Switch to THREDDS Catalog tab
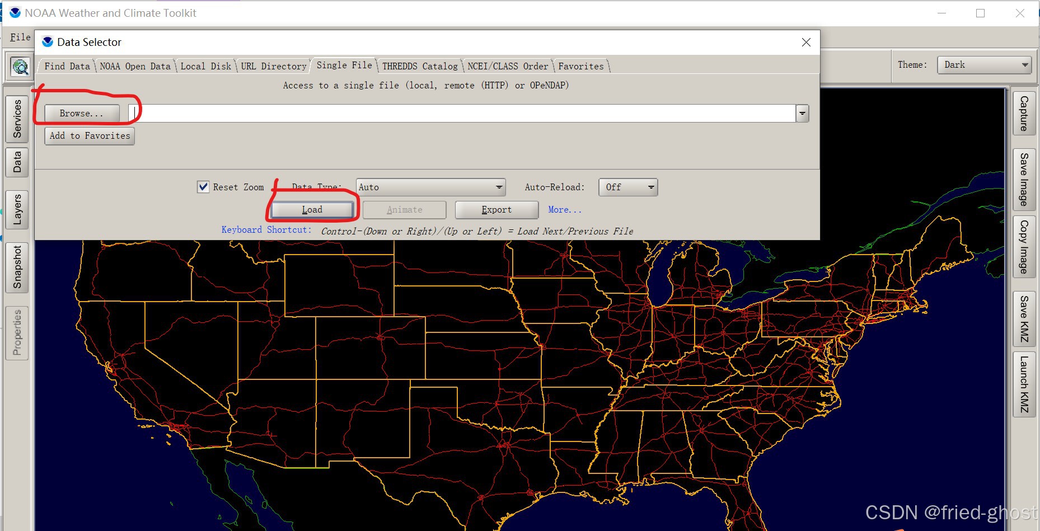The width and height of the screenshot is (1040, 531). click(x=420, y=66)
